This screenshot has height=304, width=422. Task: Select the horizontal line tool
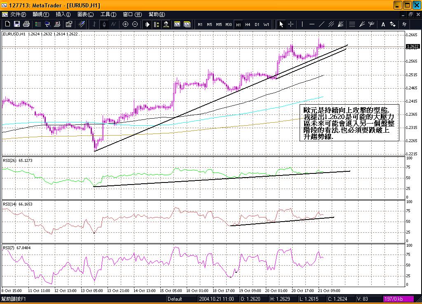pyautogui.click(x=312, y=24)
